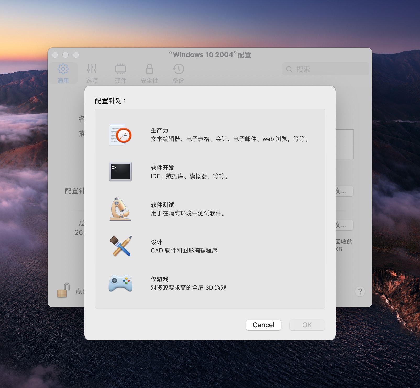Open the 硬件 chip tab icon
420x388 pixels.
121,69
